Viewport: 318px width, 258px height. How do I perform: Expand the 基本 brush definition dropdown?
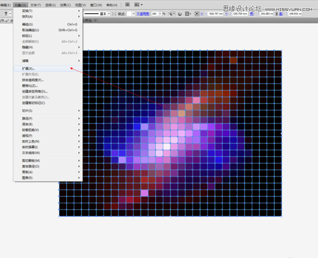(109, 14)
